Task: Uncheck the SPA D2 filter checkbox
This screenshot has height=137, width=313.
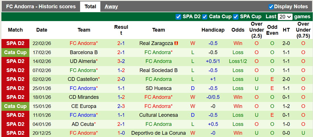Action: 178,17
